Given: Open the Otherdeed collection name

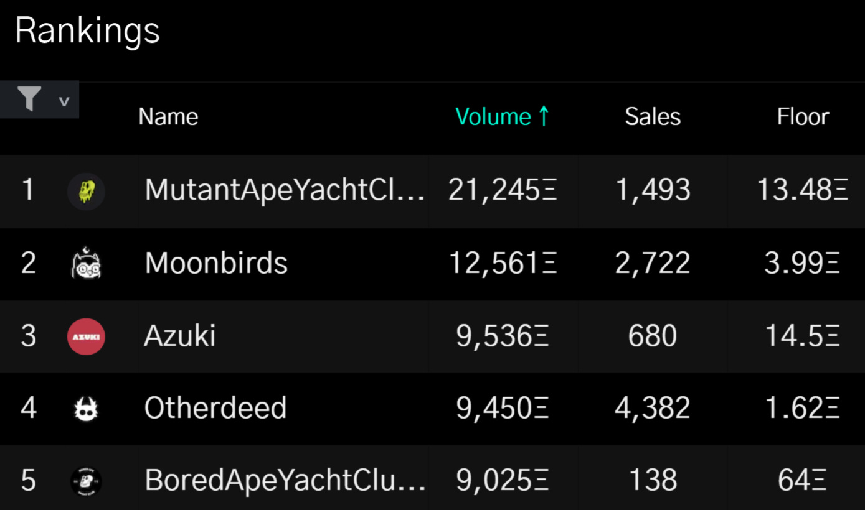Looking at the screenshot, I should tap(215, 408).
